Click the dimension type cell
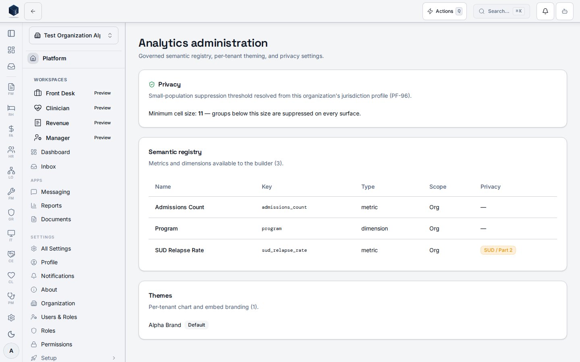This screenshot has height=362, width=580. pyautogui.click(x=375, y=228)
